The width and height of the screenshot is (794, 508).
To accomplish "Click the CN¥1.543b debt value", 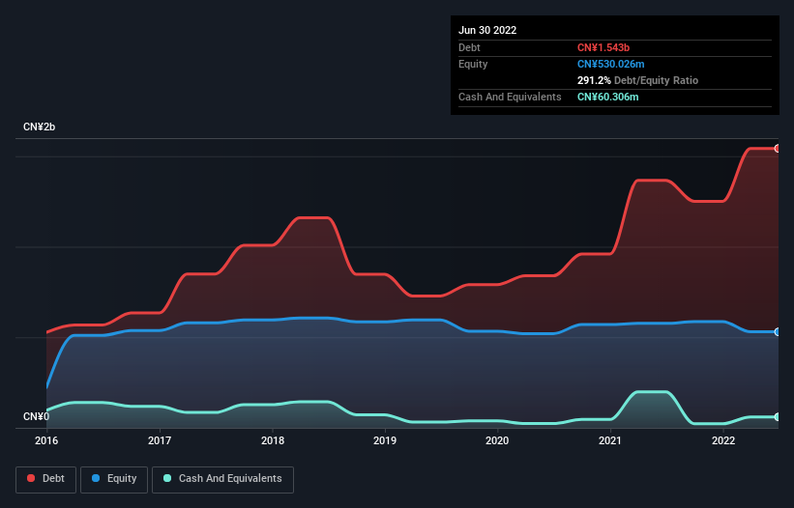I will click(x=603, y=47).
